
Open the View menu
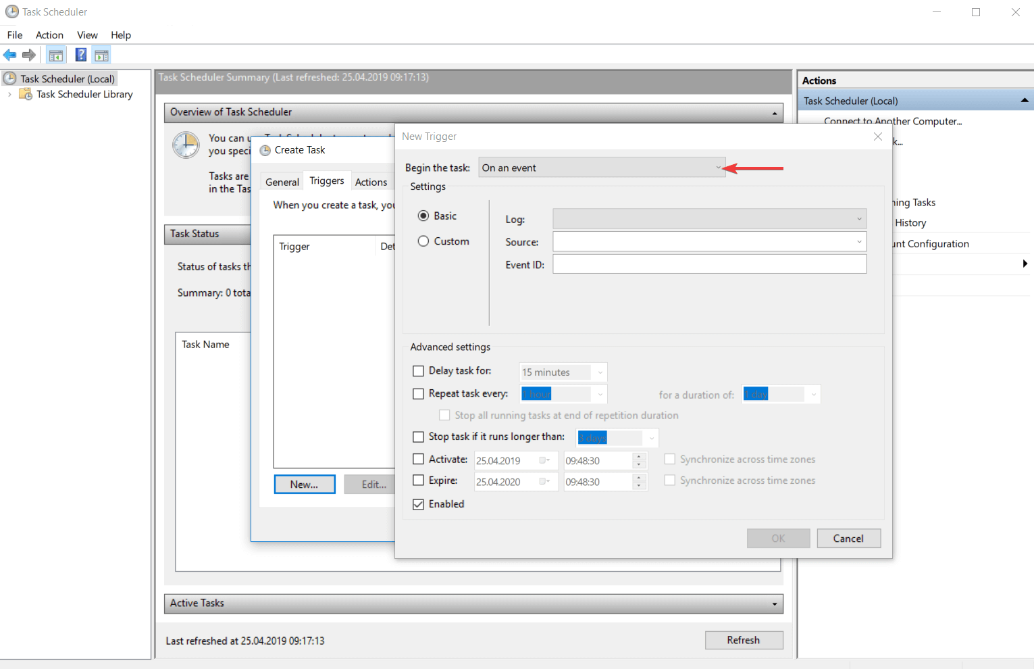(87, 35)
